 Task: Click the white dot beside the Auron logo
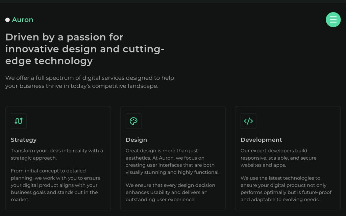pyautogui.click(x=7, y=20)
